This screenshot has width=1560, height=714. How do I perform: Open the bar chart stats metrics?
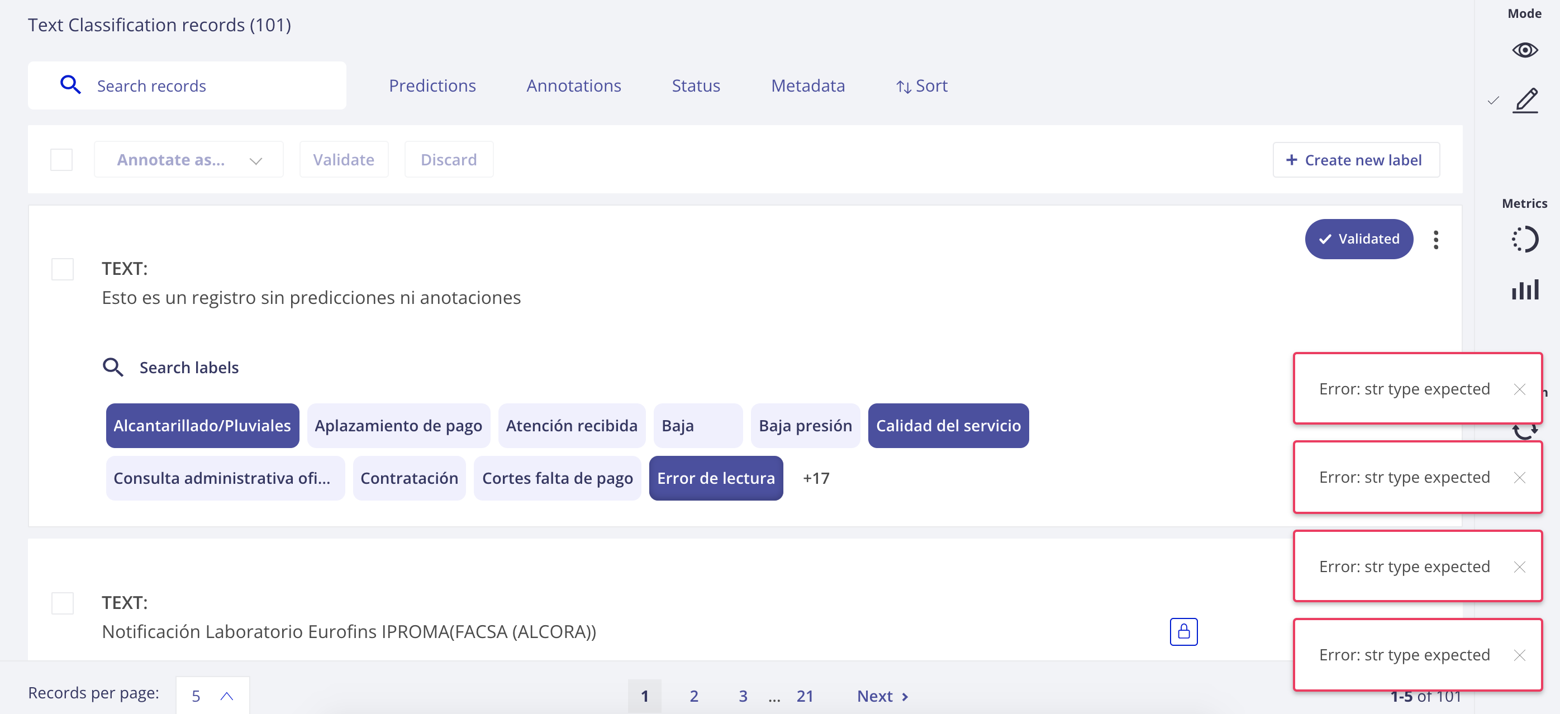click(x=1525, y=289)
